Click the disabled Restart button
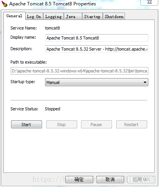 tap(131, 125)
